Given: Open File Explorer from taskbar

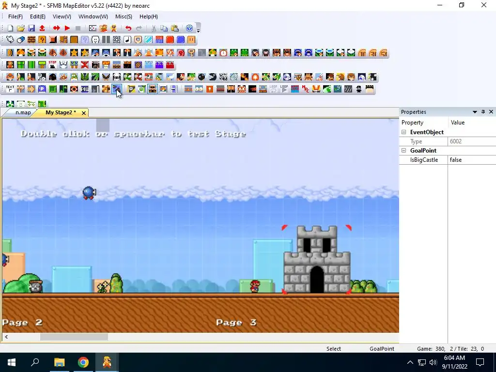Looking at the screenshot, I should 59,362.
